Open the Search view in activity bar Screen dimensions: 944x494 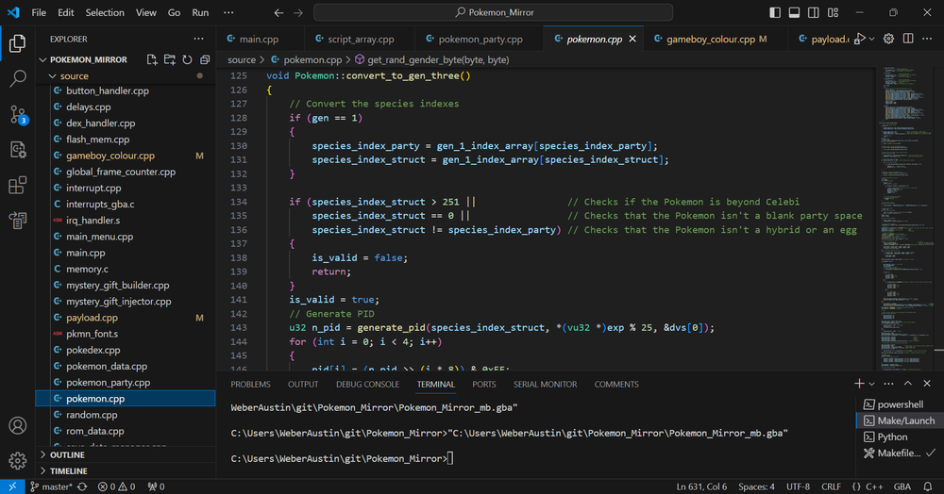tap(18, 79)
